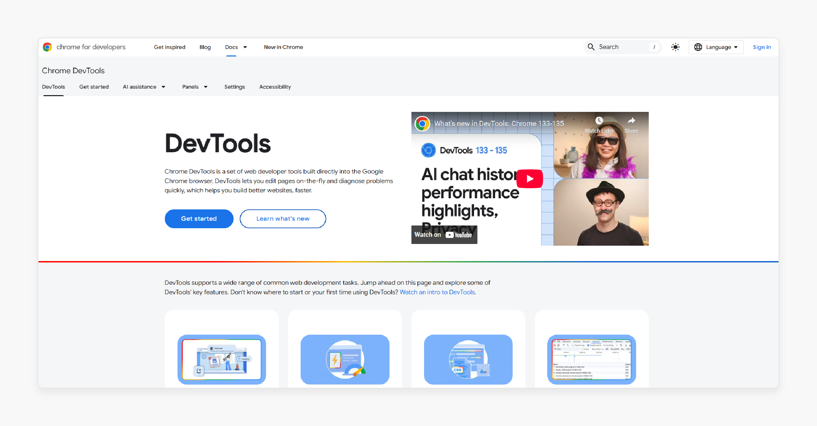Viewport: 817px width, 426px height.
Task: Select the Get started tab
Action: (94, 87)
